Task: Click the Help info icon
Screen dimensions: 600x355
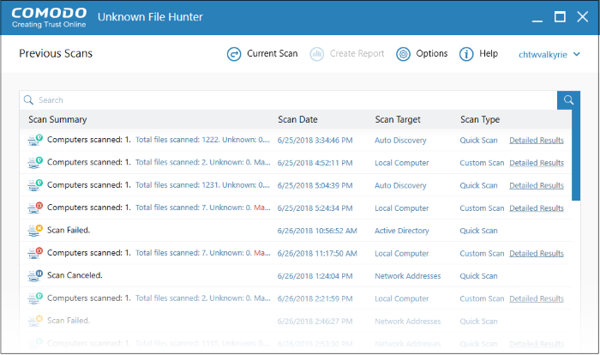Action: [466, 54]
